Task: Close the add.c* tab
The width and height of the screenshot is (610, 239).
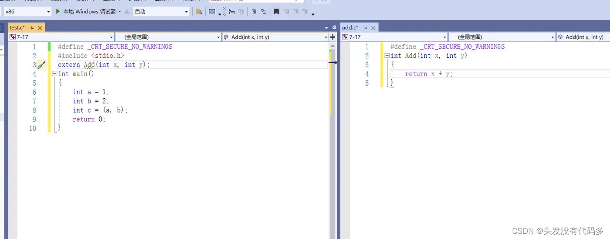Action: point(373,28)
